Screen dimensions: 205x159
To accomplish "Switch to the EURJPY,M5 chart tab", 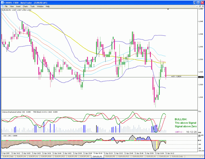I will [72, 156].
